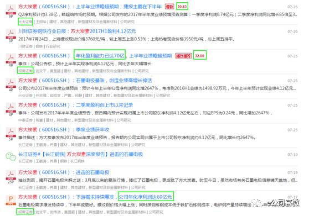The width and height of the screenshot is (309, 216).
Task: Select 长江证券 under 季度业绩获丰收 report
Action: coord(25,145)
